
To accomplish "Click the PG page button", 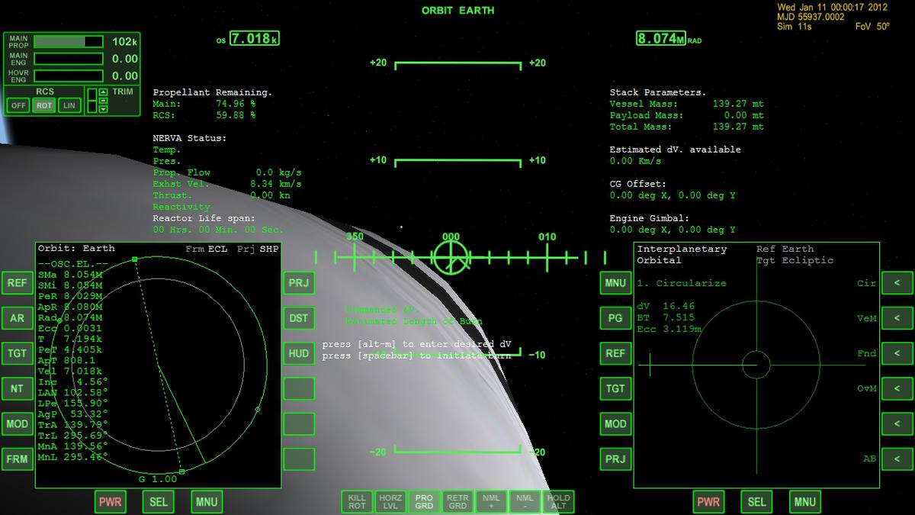I will (615, 317).
